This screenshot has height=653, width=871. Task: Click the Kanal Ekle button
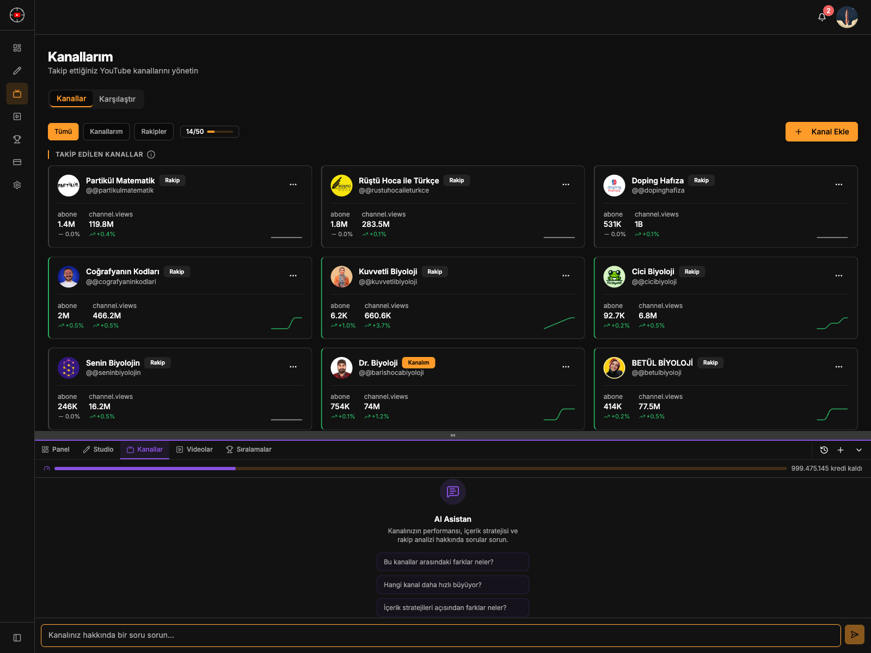(821, 132)
